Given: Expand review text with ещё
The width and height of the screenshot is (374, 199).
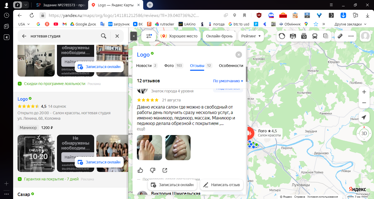Looking at the screenshot, I should (x=141, y=129).
